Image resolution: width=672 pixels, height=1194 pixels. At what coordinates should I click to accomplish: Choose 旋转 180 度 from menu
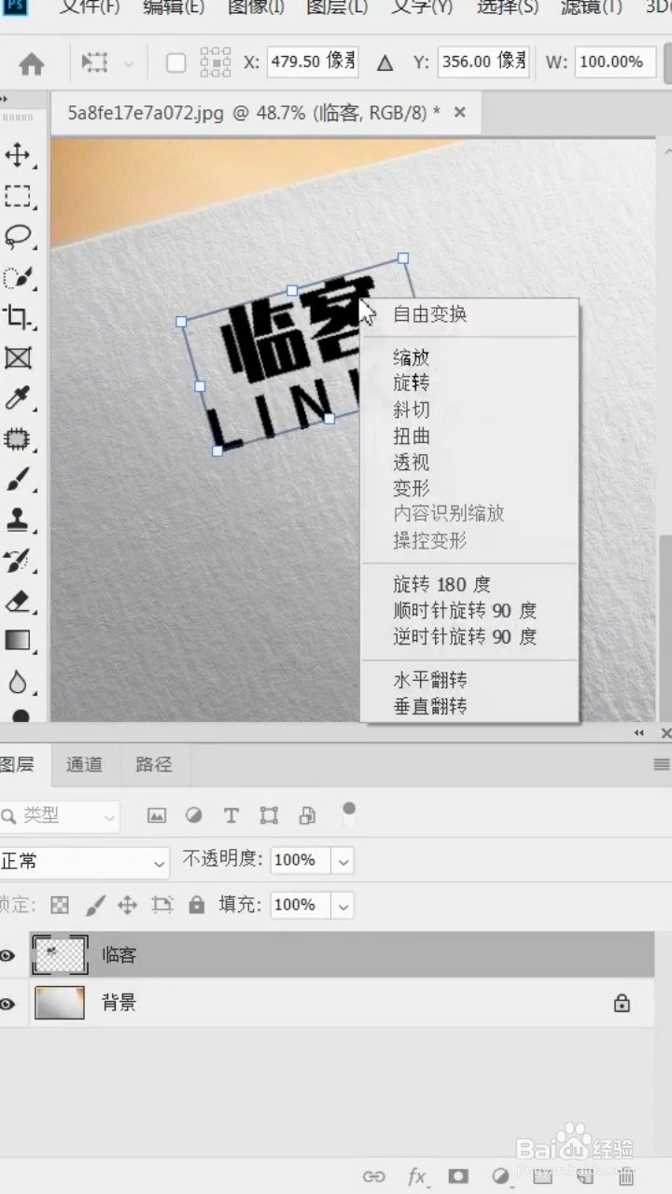(442, 585)
